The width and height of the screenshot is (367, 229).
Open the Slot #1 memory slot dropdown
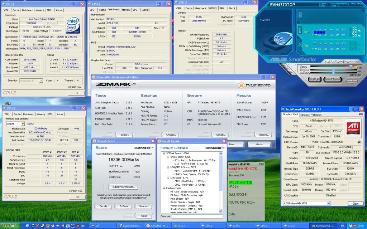(15, 123)
